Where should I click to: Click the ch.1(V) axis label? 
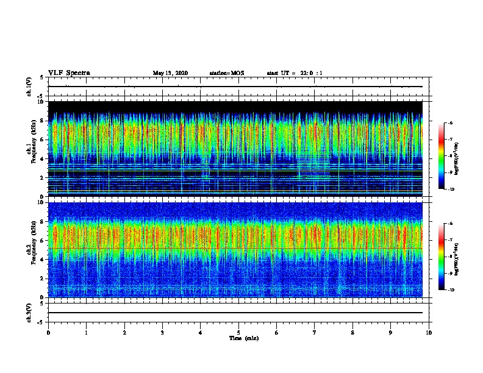[x=29, y=87]
